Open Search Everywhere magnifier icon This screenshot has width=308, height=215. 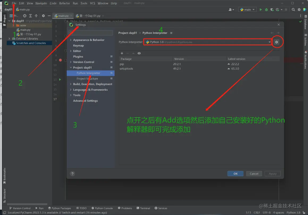[x=293, y=9]
